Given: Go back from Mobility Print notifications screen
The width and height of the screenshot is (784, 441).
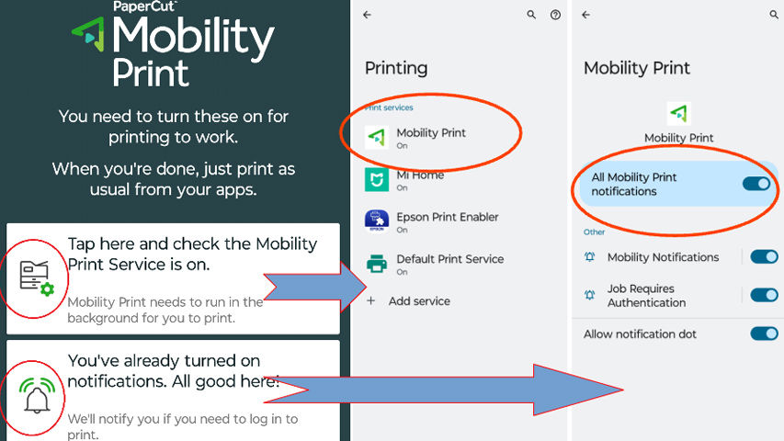Looking at the screenshot, I should tap(586, 15).
